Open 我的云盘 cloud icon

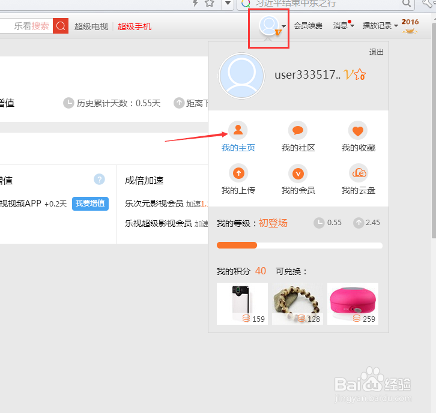click(x=359, y=173)
